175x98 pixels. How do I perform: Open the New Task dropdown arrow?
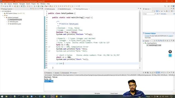pos(154,11)
